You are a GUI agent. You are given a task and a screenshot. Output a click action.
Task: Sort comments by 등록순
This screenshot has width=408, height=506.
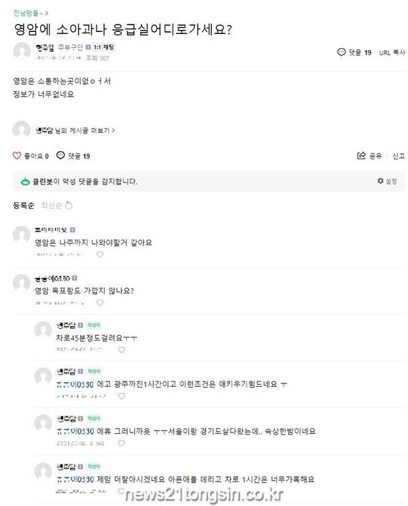point(23,205)
